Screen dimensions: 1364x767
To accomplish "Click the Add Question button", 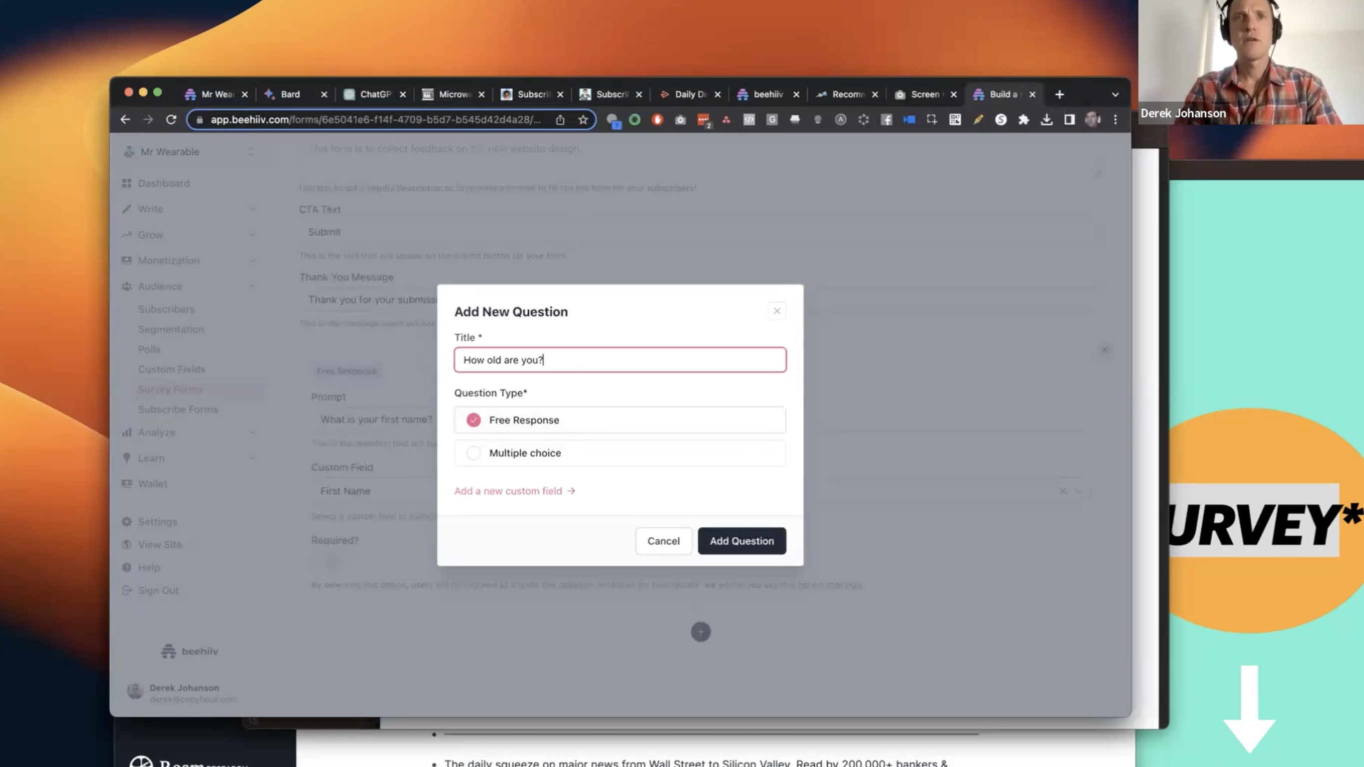I will pyautogui.click(x=741, y=541).
